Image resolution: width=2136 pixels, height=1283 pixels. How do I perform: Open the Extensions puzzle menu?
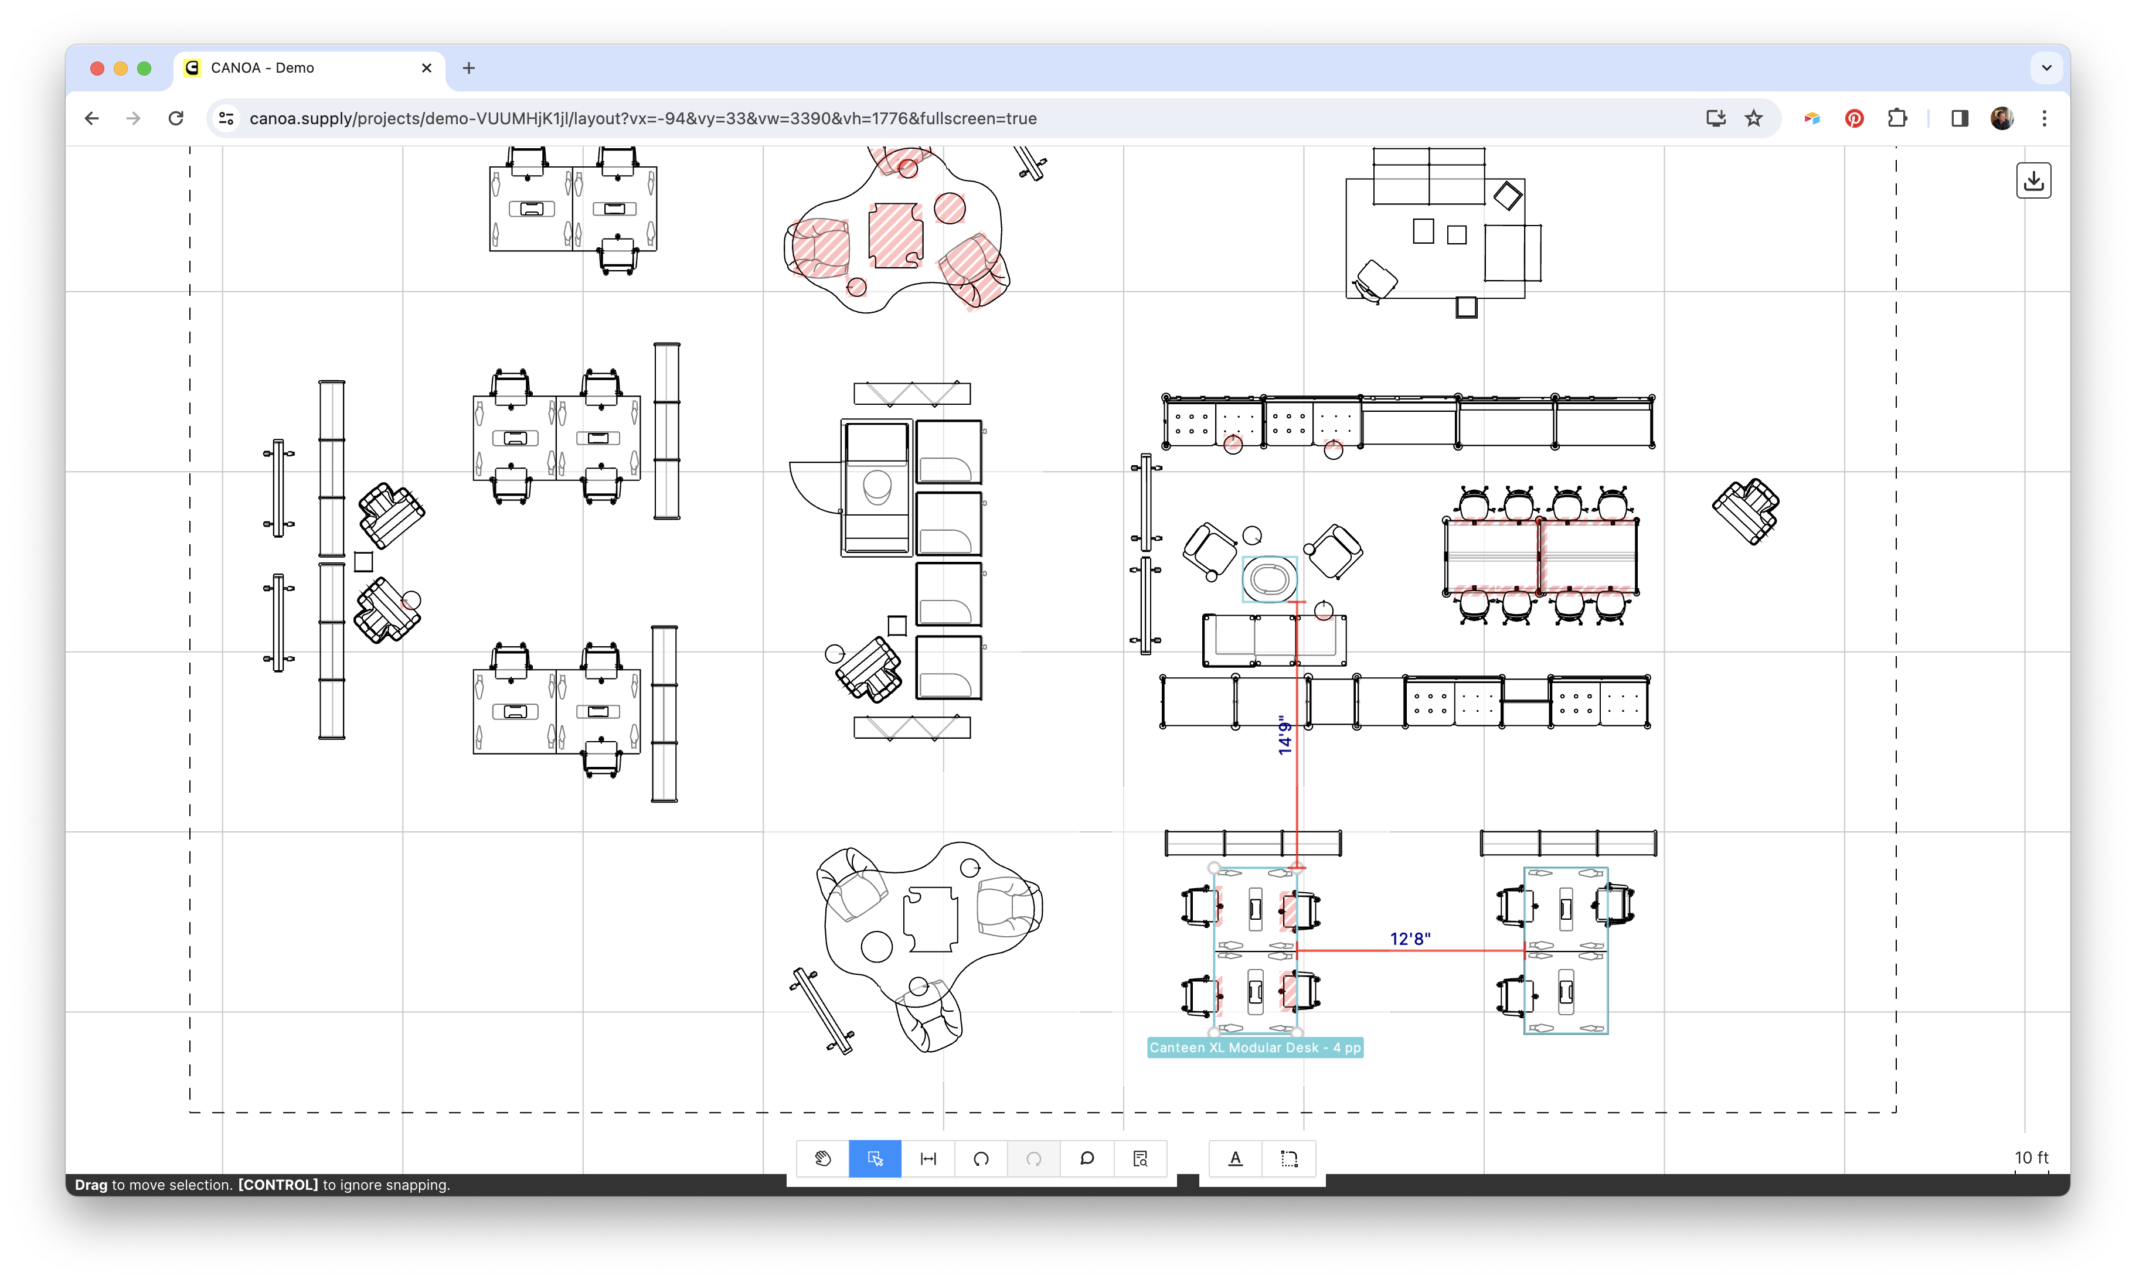pos(1896,118)
